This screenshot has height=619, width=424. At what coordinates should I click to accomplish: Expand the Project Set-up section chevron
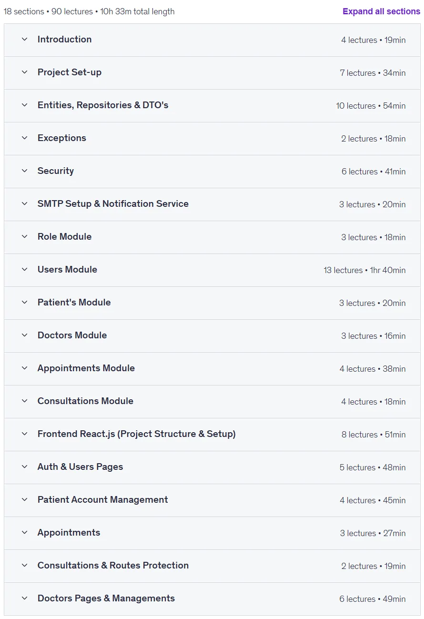(x=25, y=72)
